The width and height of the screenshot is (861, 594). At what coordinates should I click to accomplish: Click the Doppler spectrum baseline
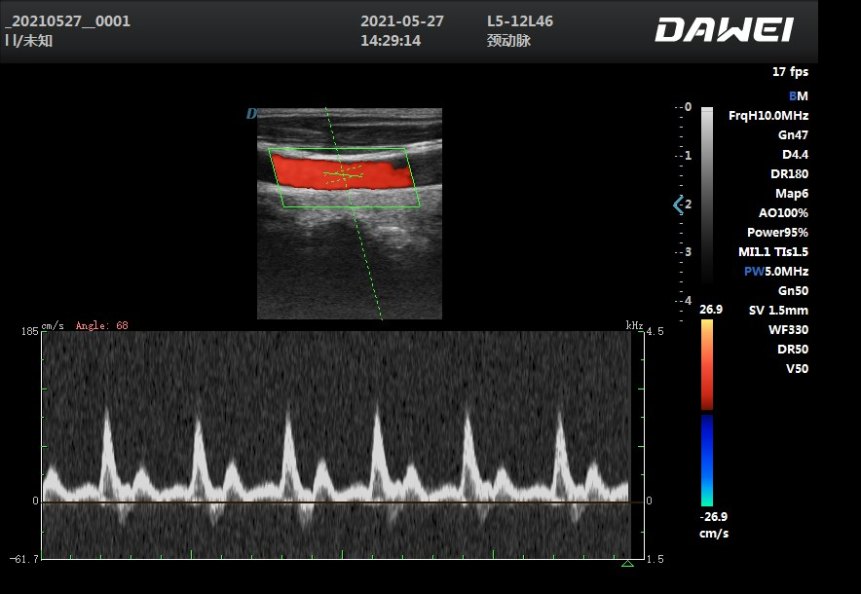tap(343, 501)
